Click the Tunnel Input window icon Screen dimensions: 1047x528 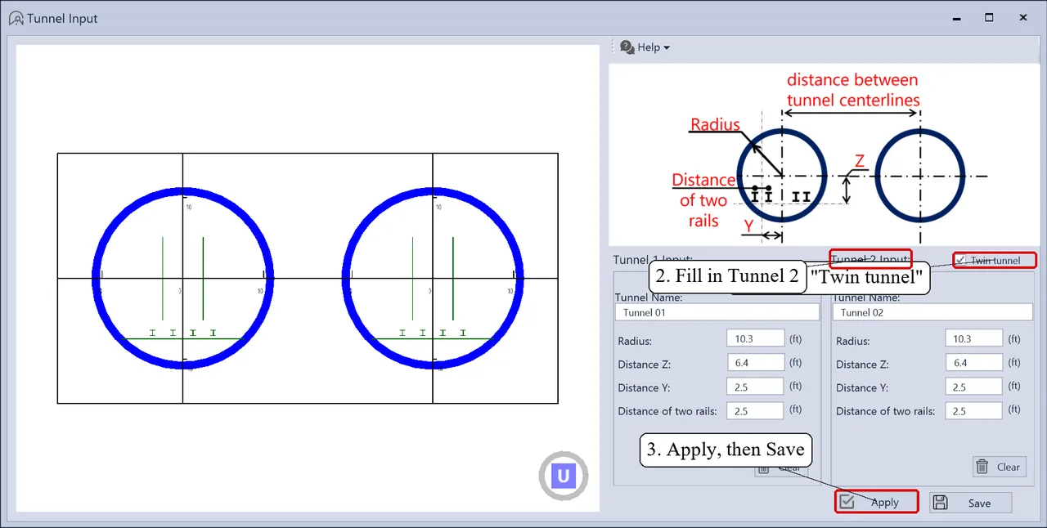click(x=15, y=18)
